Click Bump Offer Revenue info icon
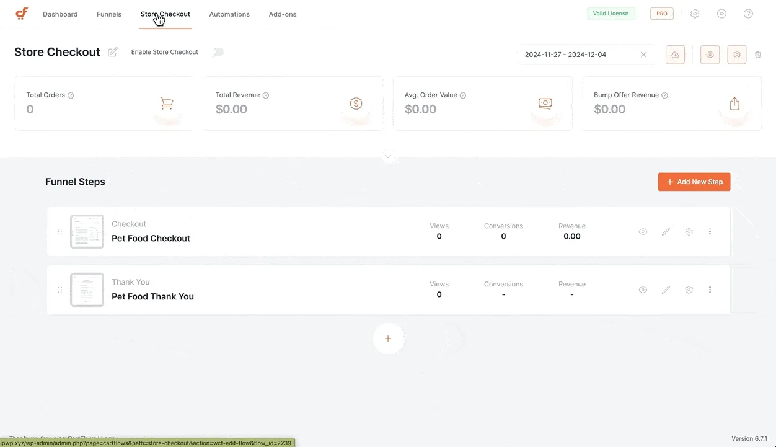Viewport: 776px width, 447px height. (x=664, y=95)
